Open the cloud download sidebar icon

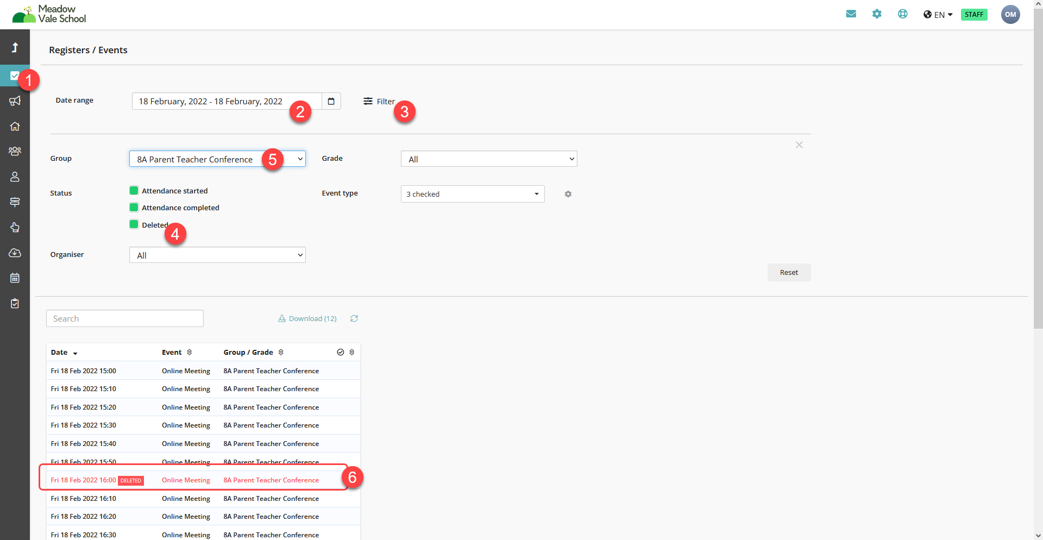pyautogui.click(x=15, y=253)
